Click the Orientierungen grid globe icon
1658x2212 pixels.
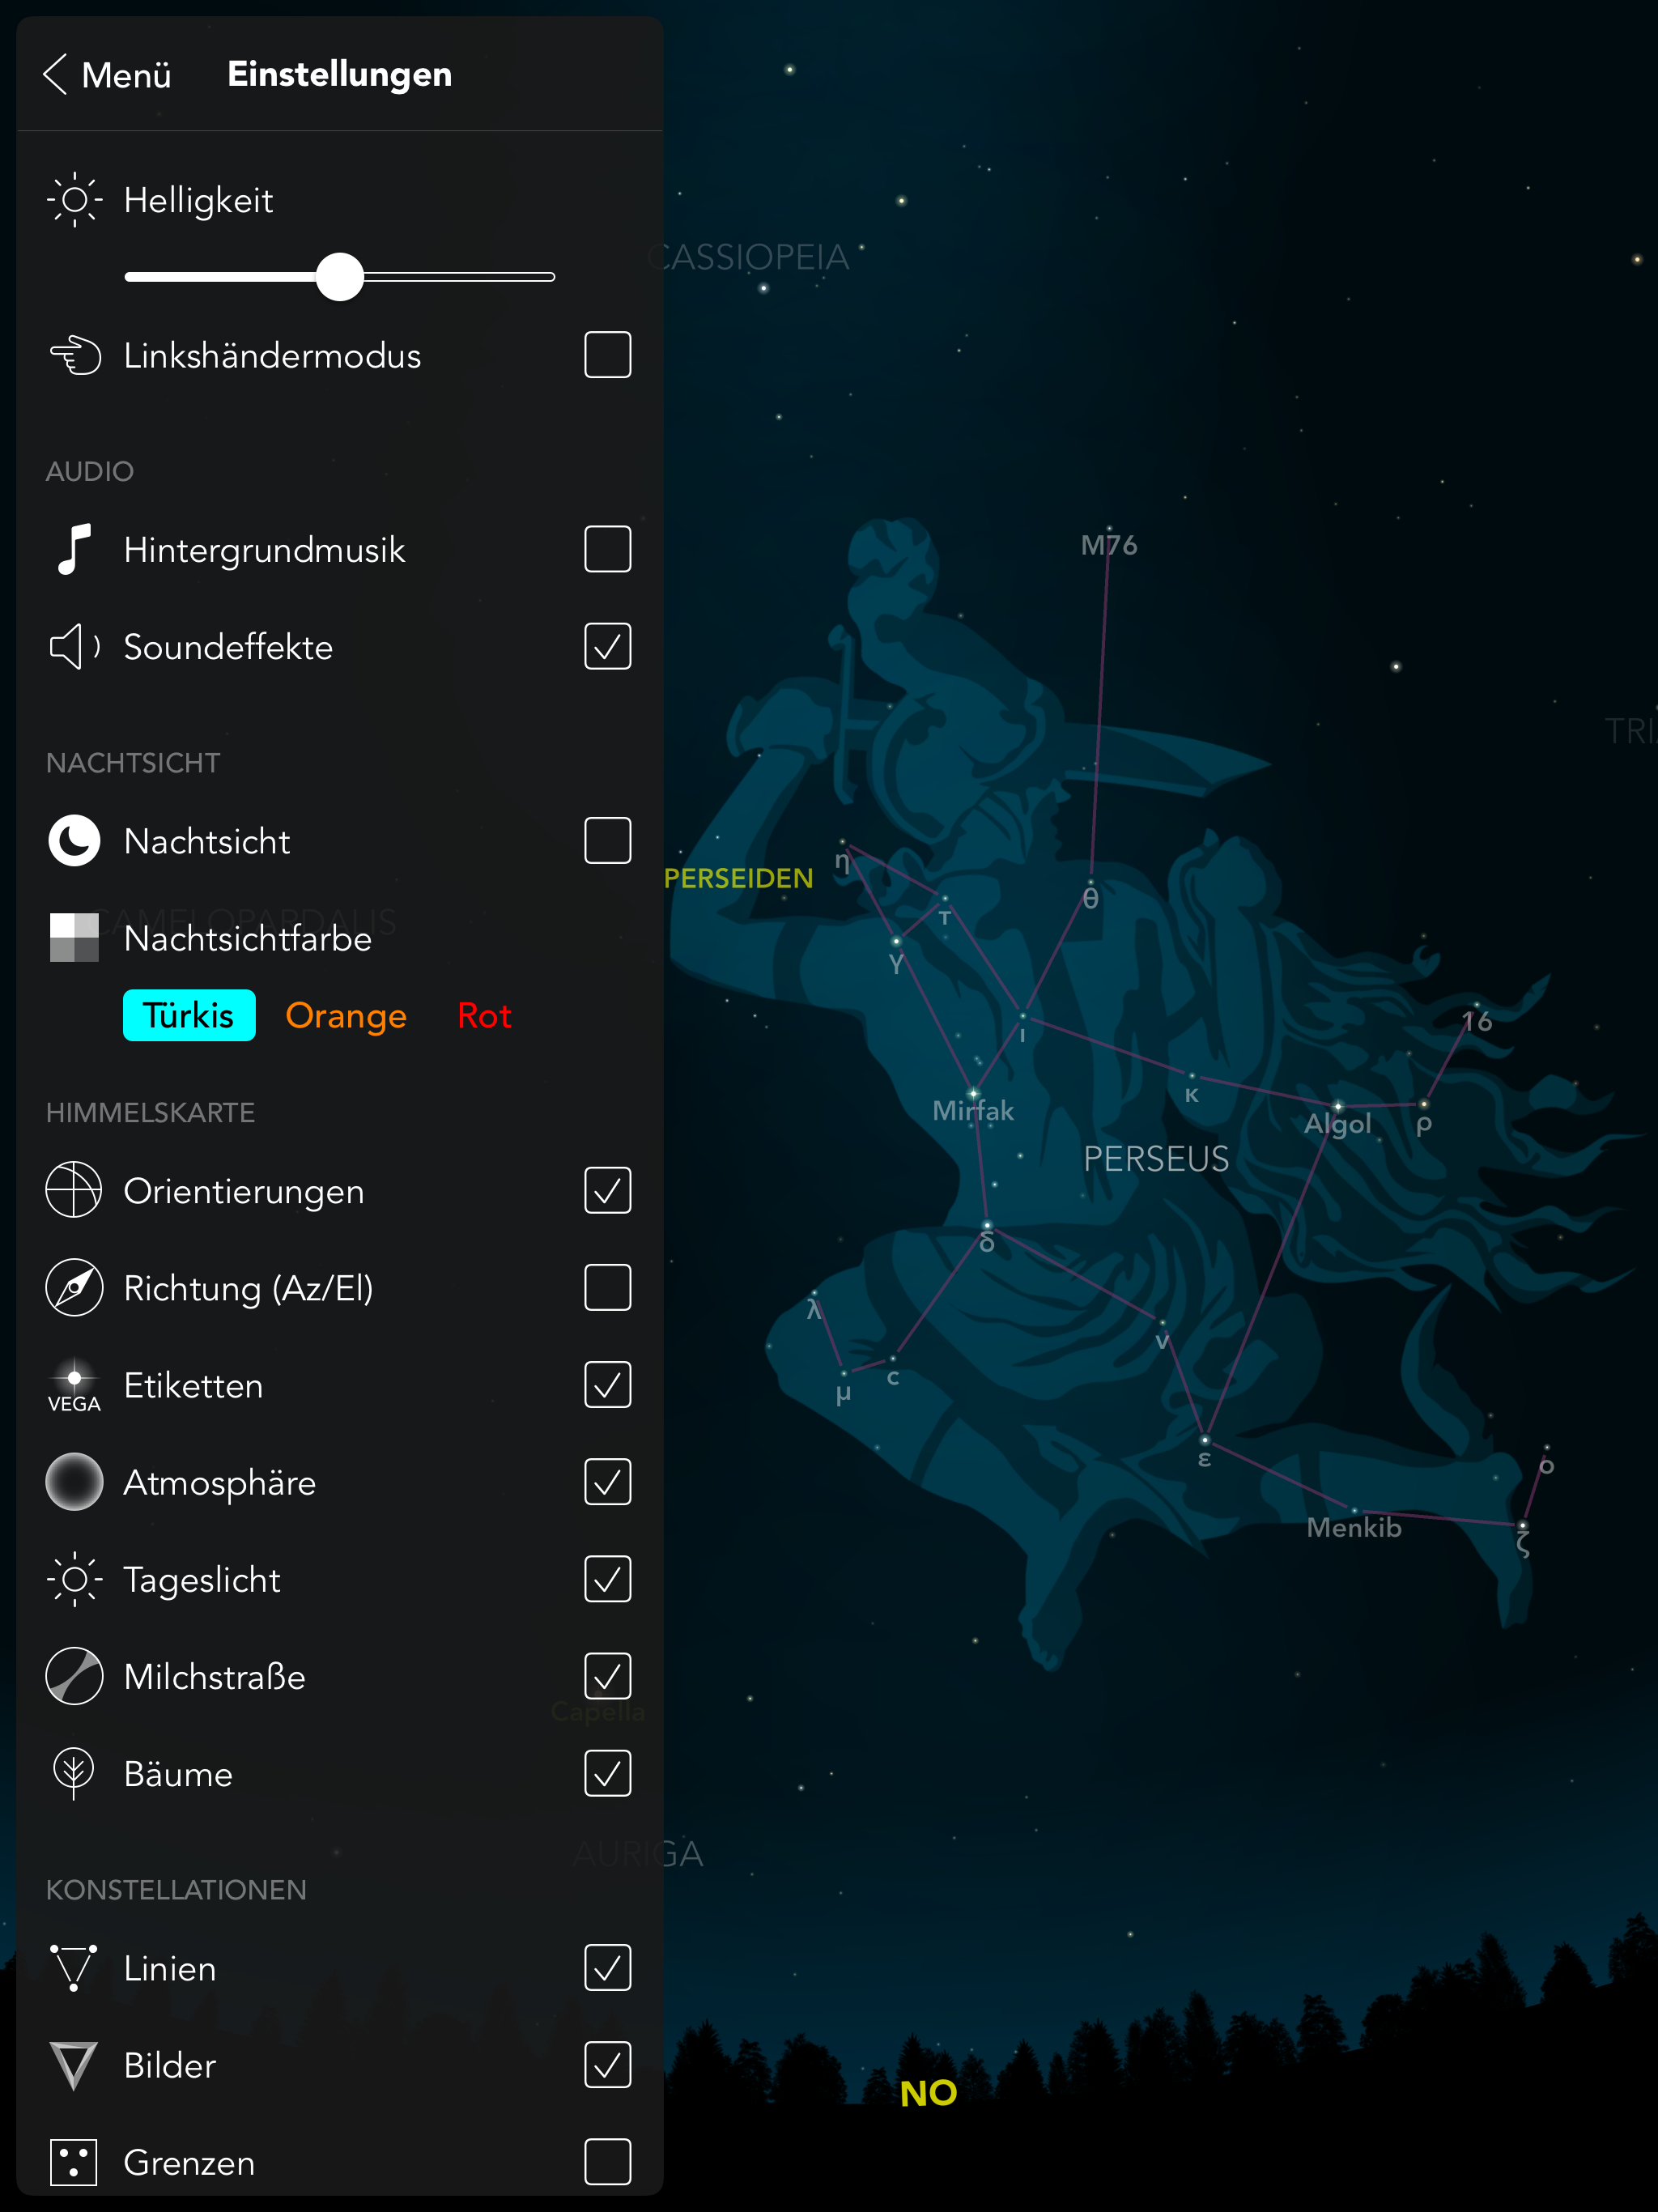74,1190
